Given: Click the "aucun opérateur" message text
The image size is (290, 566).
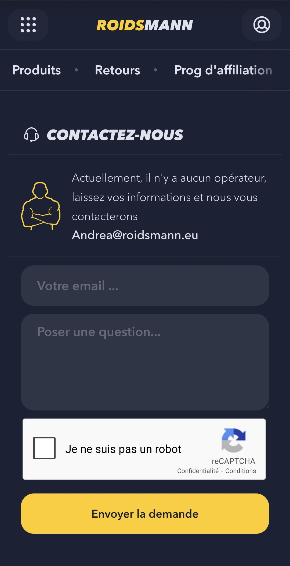Looking at the screenshot, I should [169, 197].
